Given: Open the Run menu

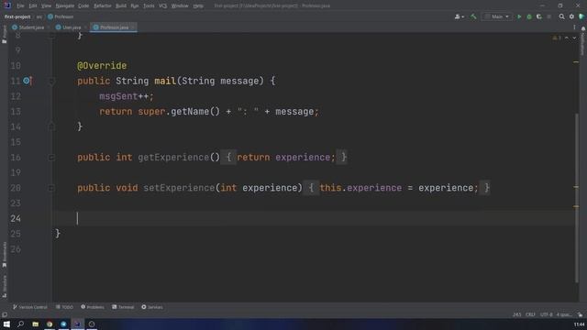Looking at the screenshot, I should tap(135, 5).
